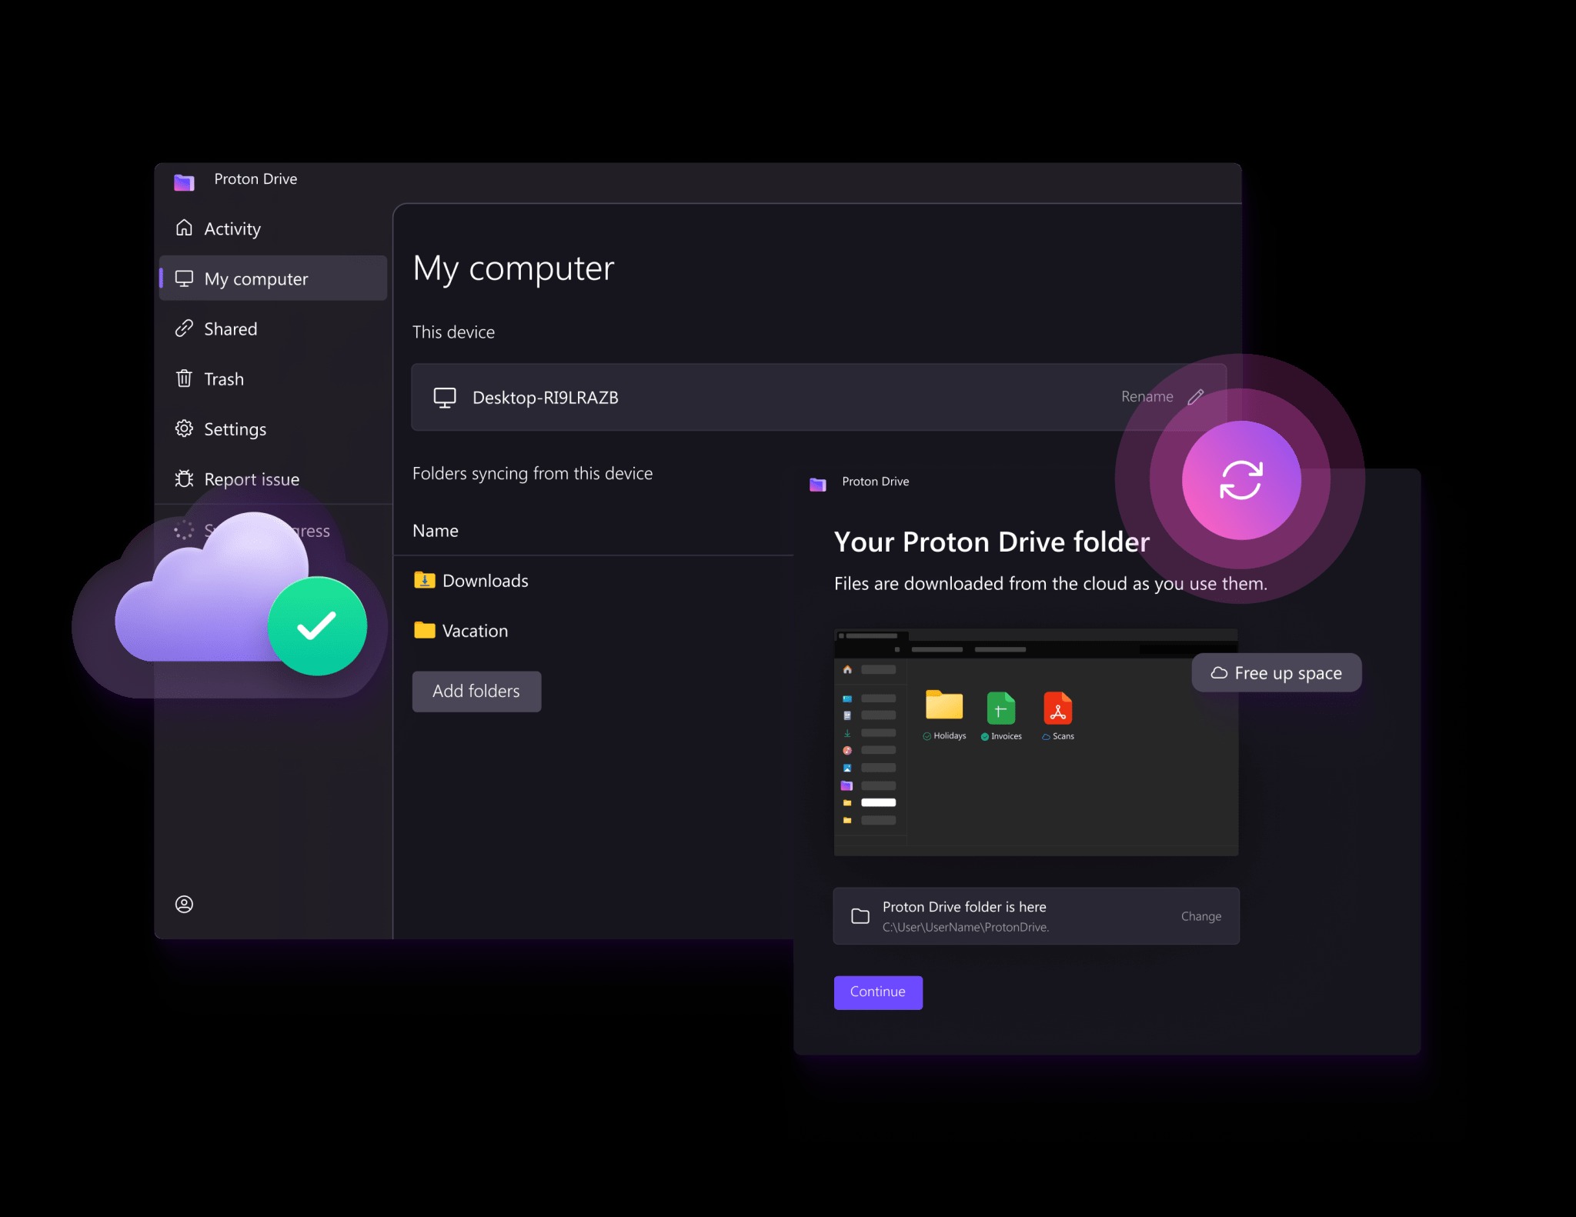
Task: Navigate to Trash in sidebar
Action: tap(222, 378)
